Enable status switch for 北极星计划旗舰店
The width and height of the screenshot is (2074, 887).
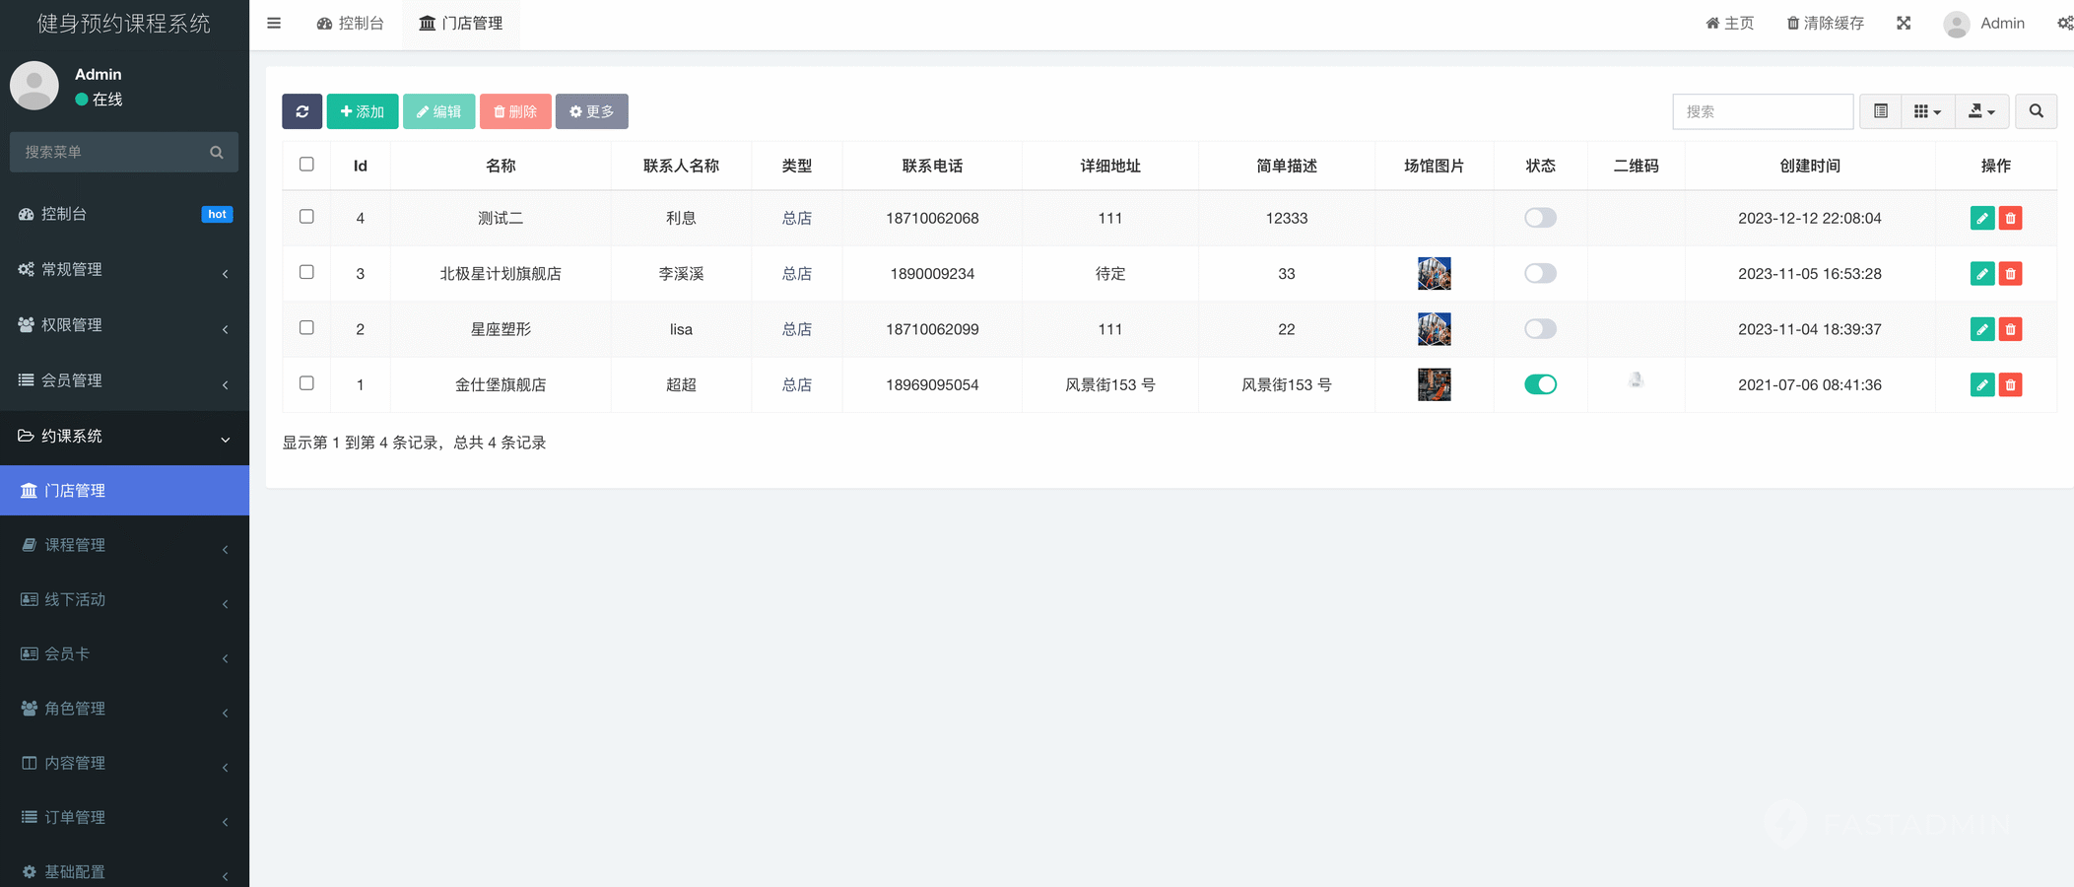1539,273
